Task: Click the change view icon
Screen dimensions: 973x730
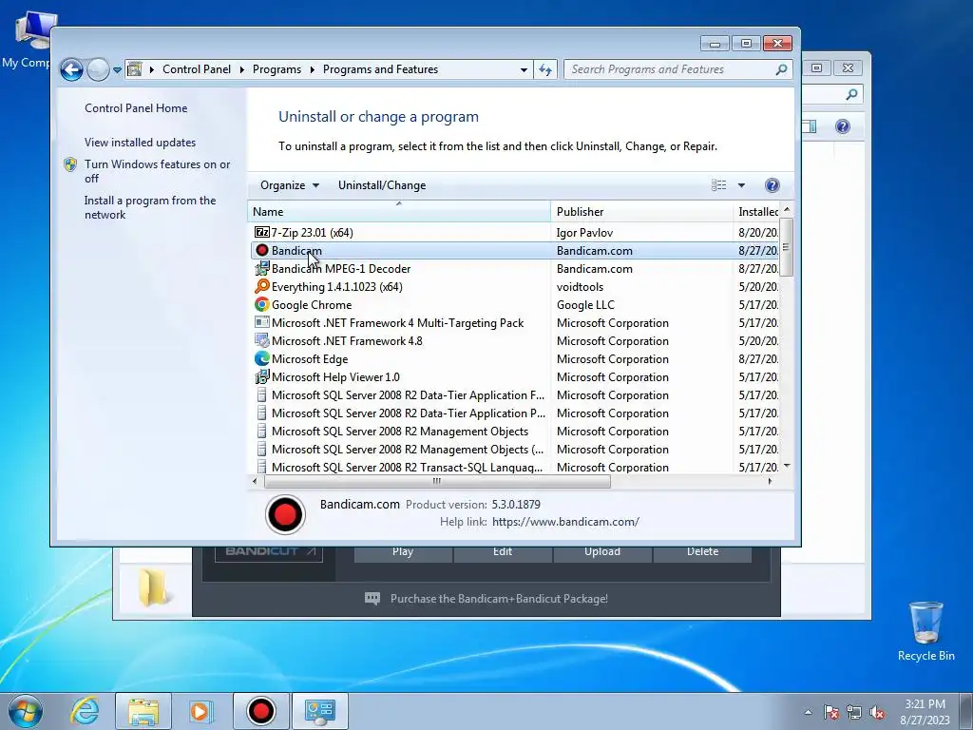Action: 718,185
